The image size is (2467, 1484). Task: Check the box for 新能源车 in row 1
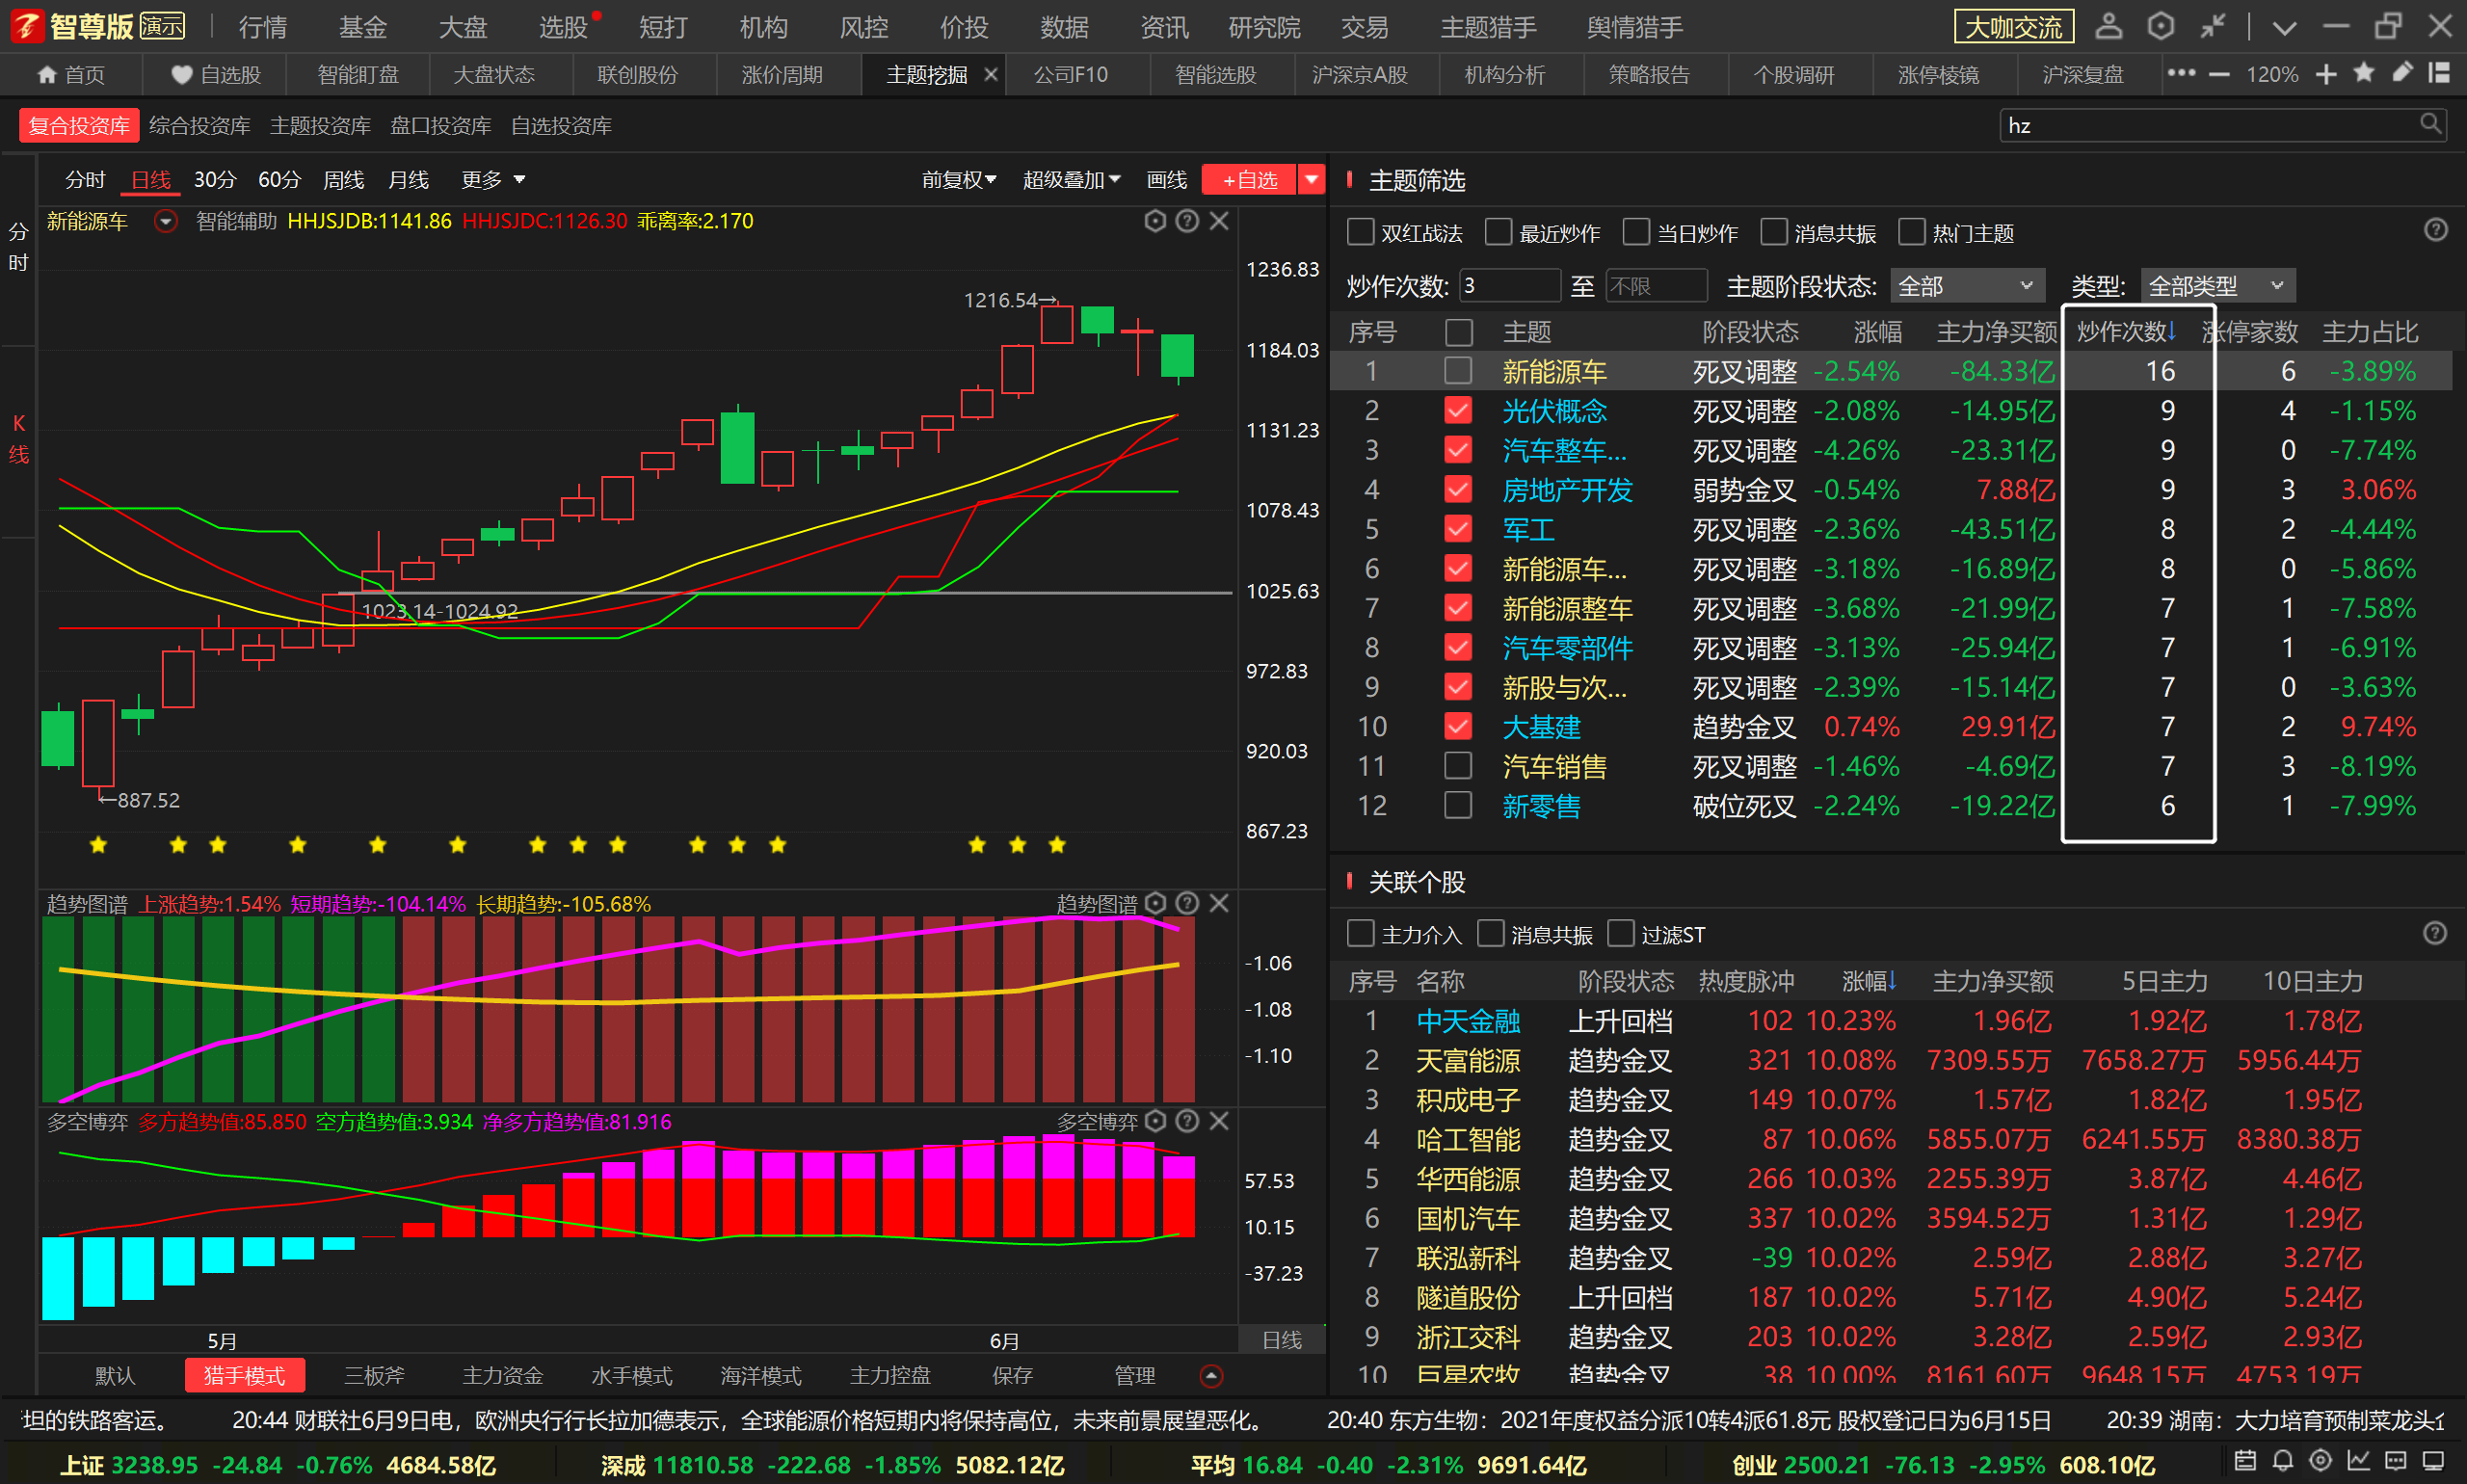[x=1458, y=371]
